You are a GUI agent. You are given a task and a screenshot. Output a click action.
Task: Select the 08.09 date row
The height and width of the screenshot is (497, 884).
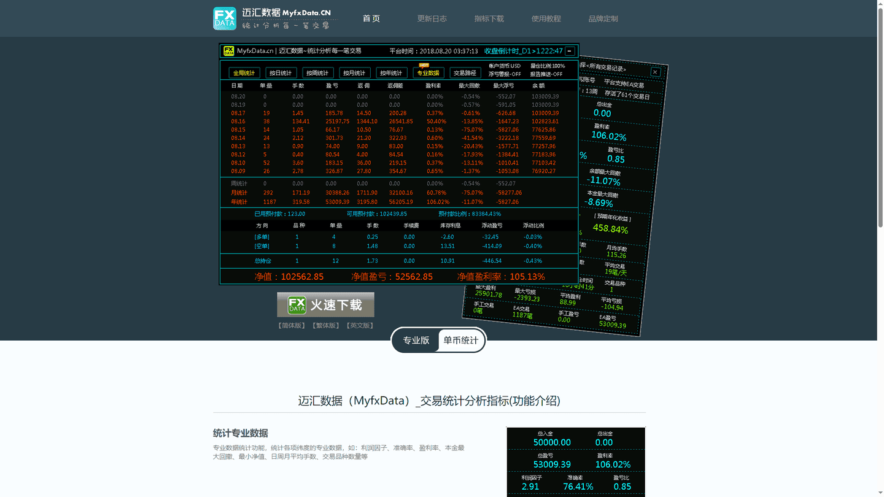(x=398, y=171)
